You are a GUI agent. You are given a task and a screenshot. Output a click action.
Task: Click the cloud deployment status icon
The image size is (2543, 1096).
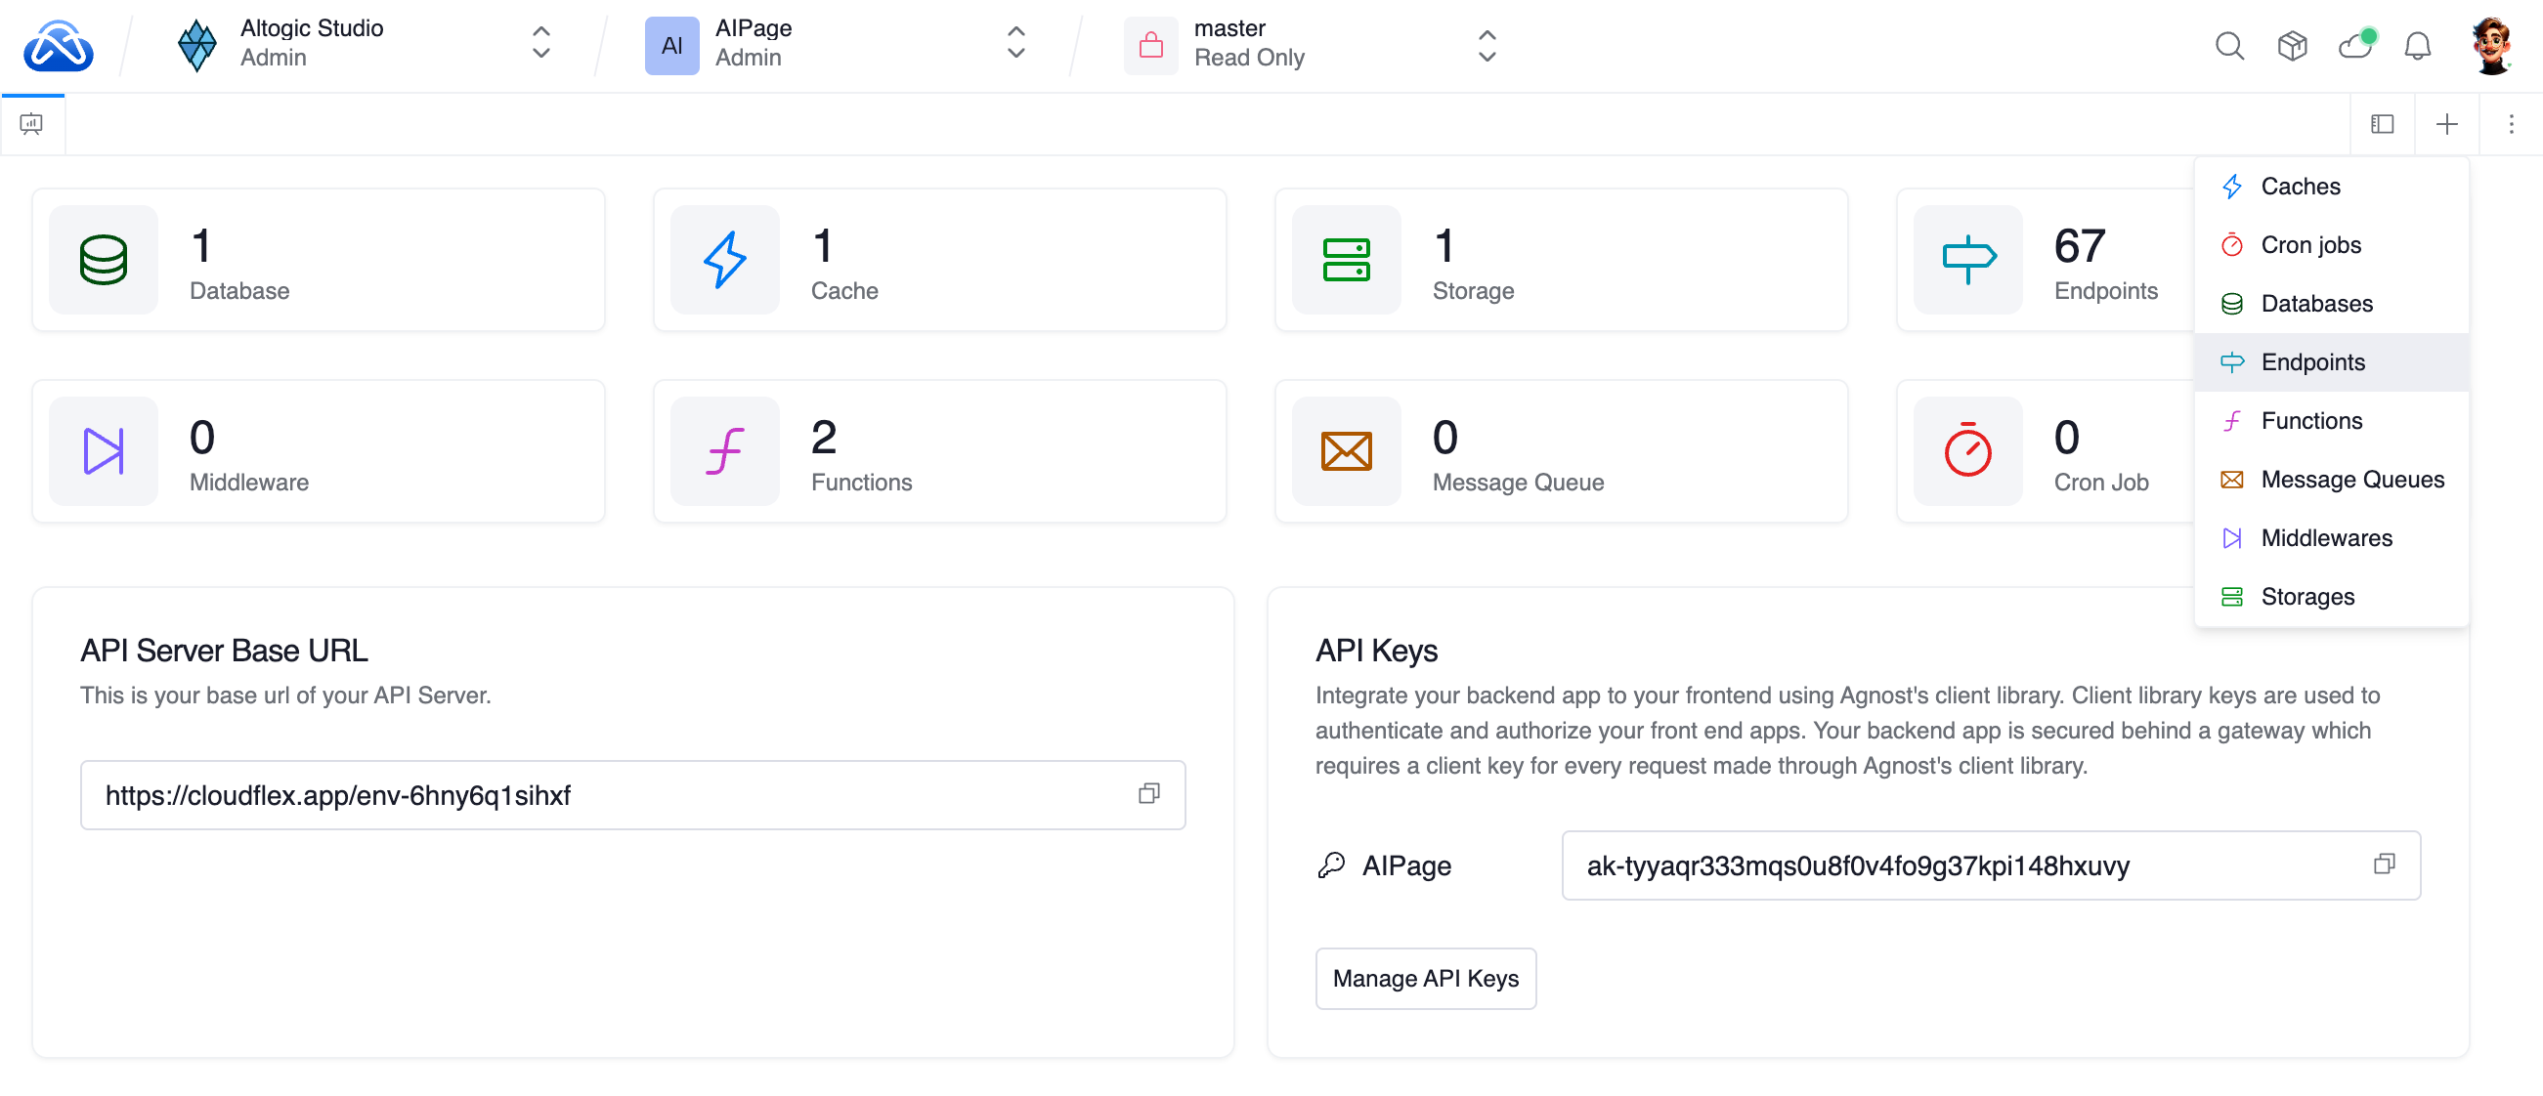[x=2355, y=45]
